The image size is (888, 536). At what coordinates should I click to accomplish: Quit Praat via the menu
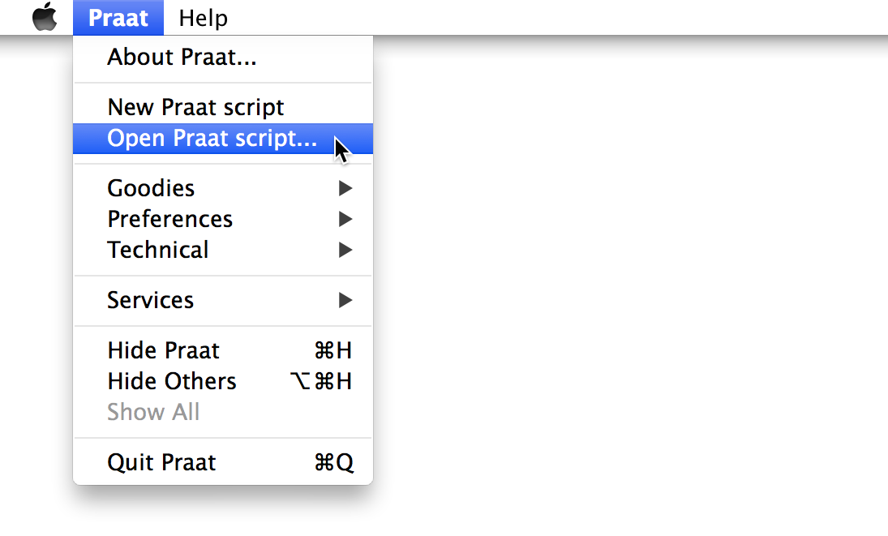[161, 462]
